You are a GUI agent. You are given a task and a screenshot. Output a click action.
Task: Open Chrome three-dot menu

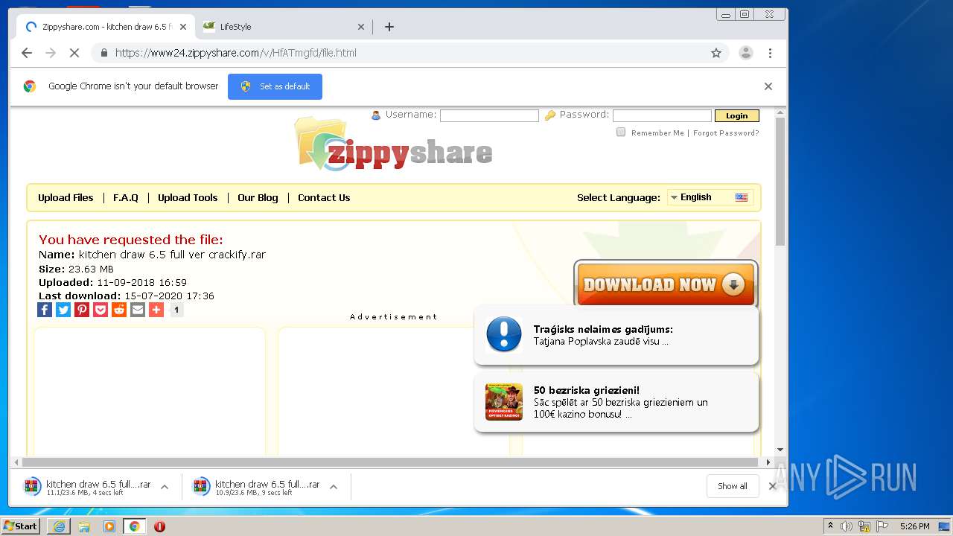[770, 53]
